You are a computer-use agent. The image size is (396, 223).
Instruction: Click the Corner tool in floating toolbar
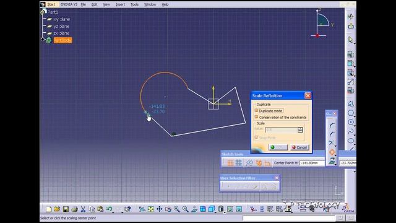[x=332, y=125]
